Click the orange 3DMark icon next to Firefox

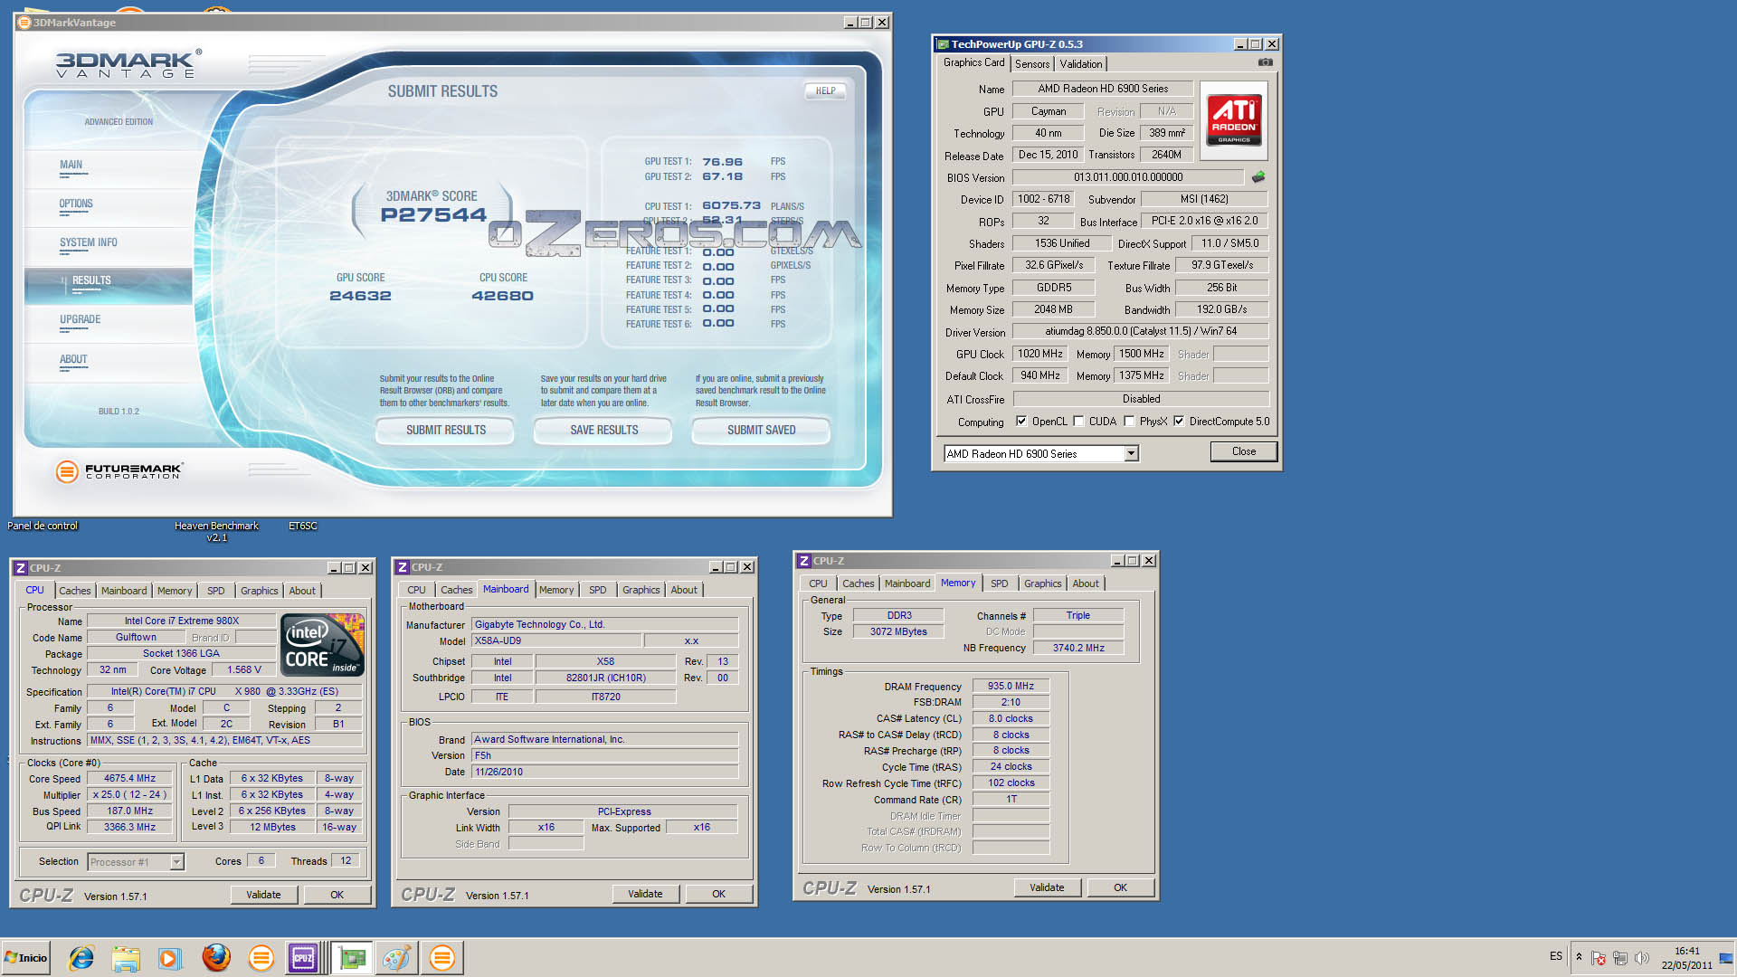261,958
